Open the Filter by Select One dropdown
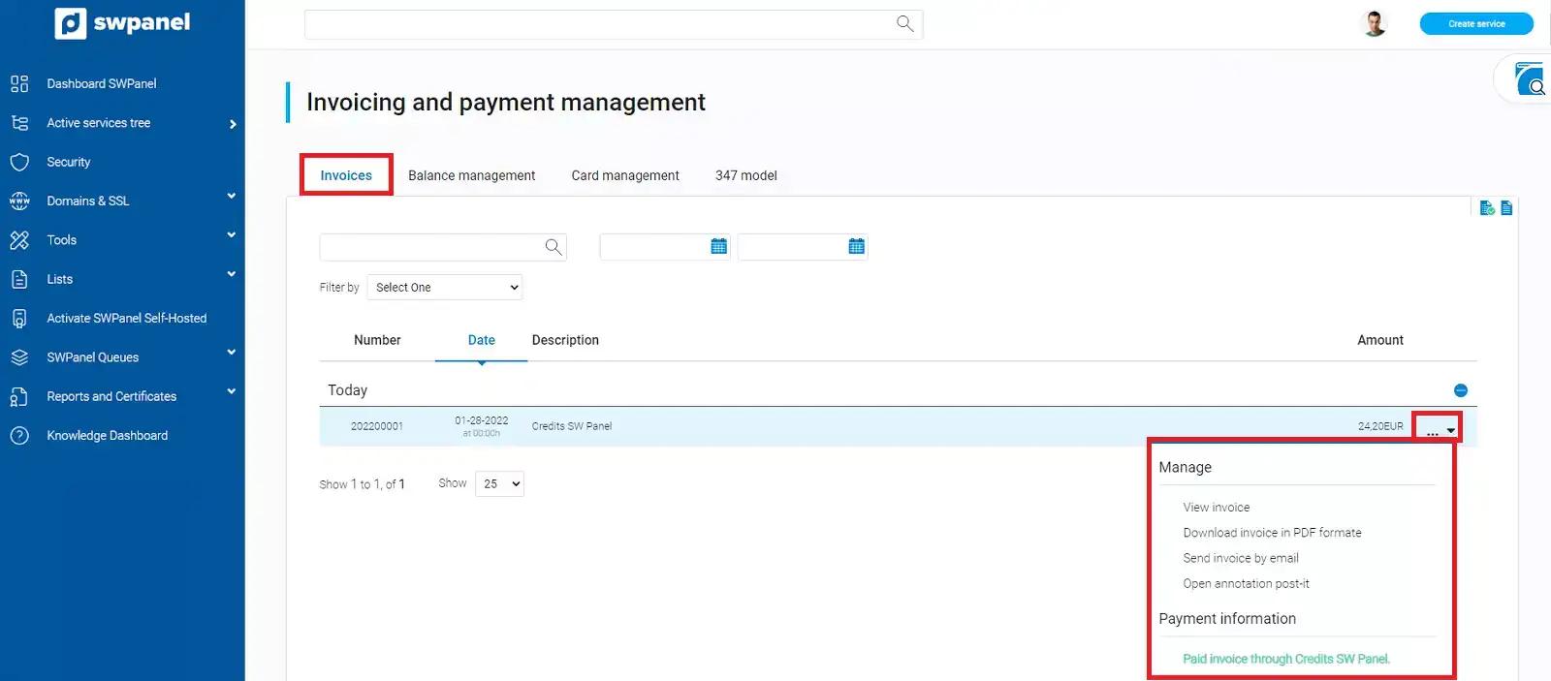 click(445, 287)
